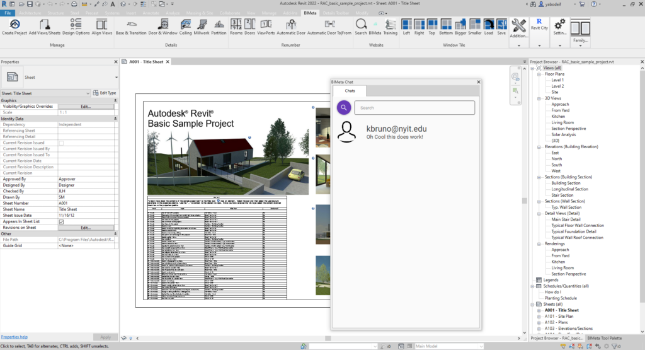645x350 pixels.
Task: Click Edit for Visibility/Graphics Overrides
Action: 86,107
